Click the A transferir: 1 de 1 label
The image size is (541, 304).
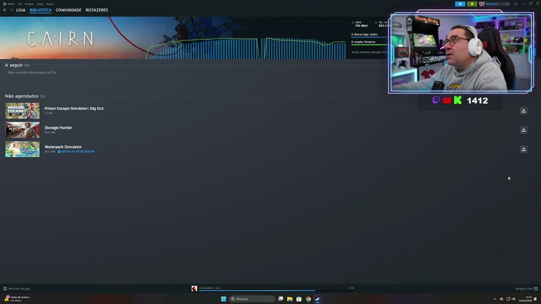point(210,288)
